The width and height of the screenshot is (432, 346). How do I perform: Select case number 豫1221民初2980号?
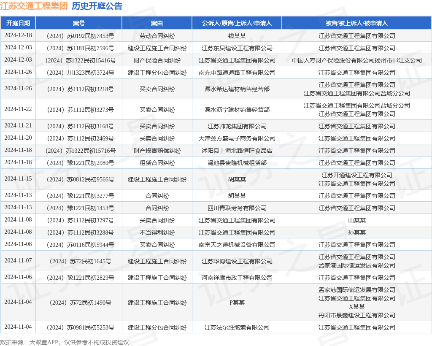point(81,163)
